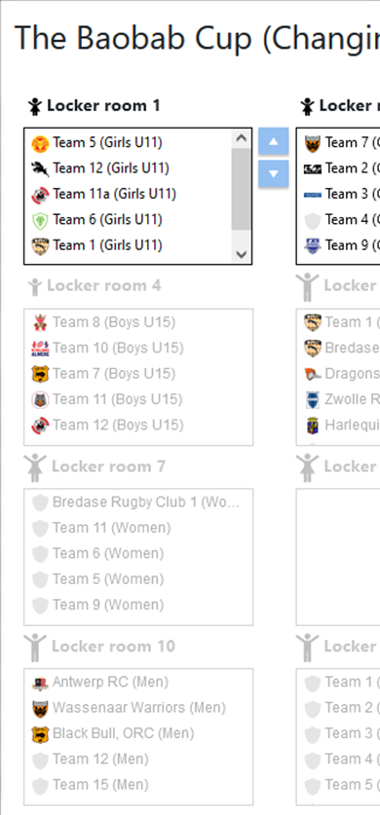Click the Locker room 7 heading
380x815 pixels.
click(108, 466)
